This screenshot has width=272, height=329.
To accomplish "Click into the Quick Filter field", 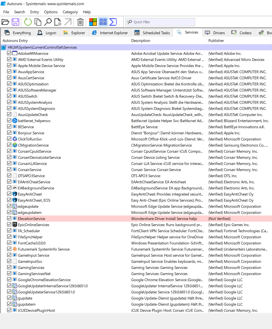I will (160, 22).
